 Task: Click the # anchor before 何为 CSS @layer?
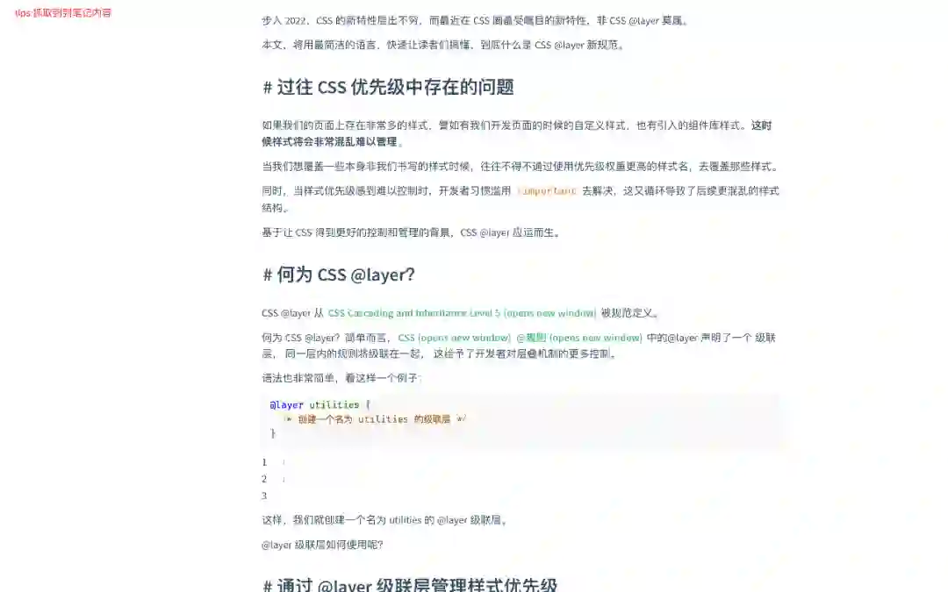[267, 275]
